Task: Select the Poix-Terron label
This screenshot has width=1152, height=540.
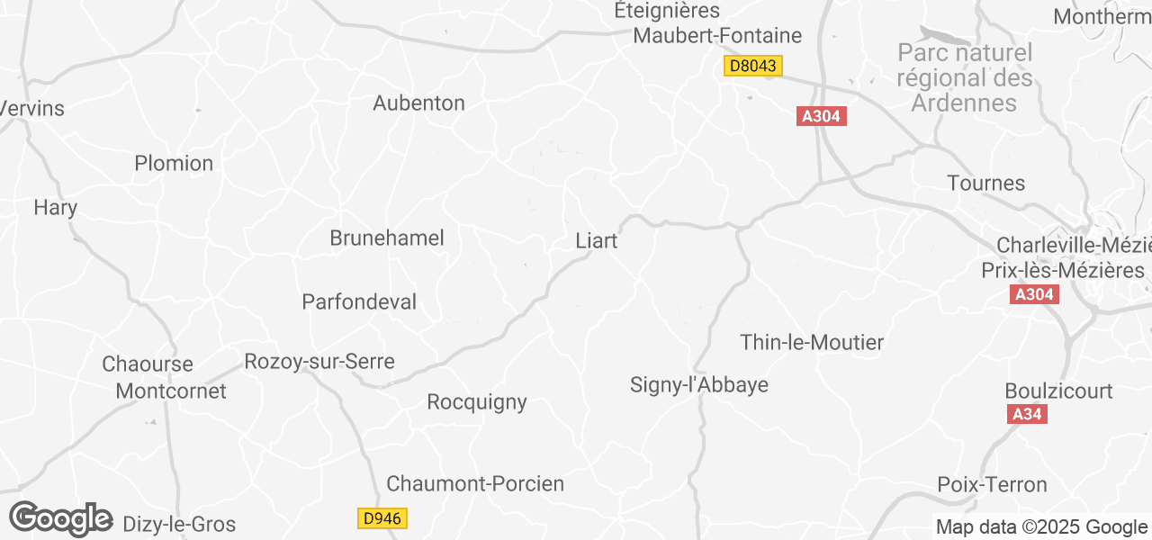Action: coord(993,485)
